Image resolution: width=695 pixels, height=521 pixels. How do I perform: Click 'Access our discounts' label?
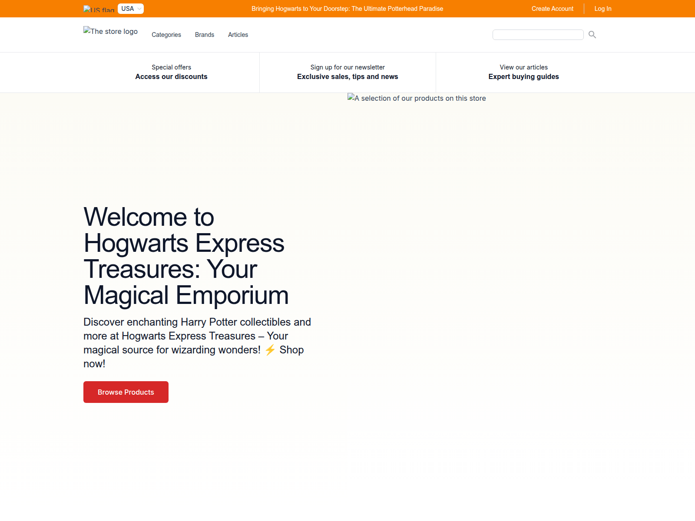pos(171,76)
